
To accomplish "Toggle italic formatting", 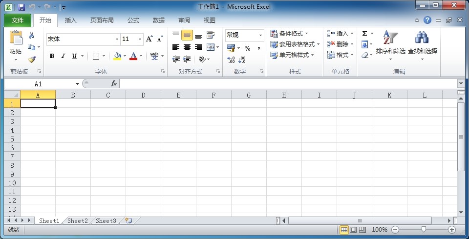I will (x=63, y=56).
